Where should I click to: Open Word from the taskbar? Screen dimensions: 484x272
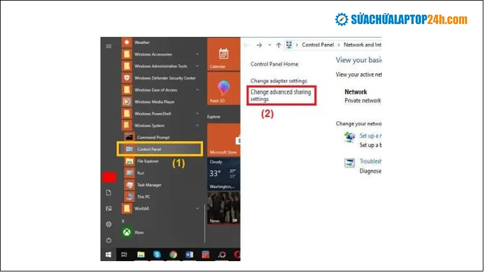189,254
